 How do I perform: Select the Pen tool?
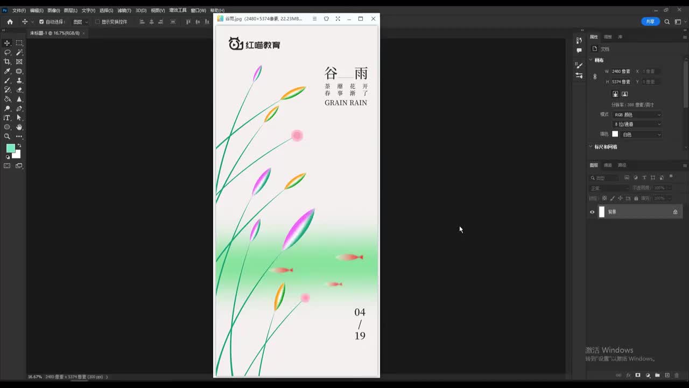[x=19, y=108]
